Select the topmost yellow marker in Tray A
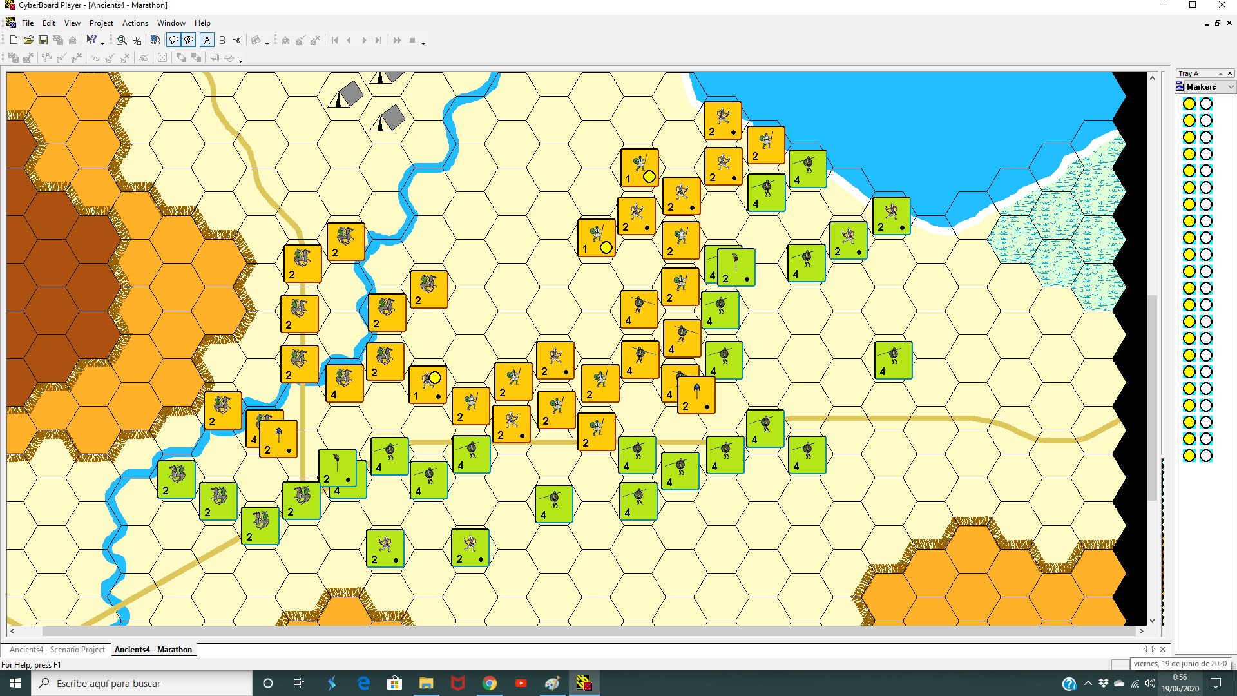Viewport: 1237px width, 696px height. (x=1189, y=104)
